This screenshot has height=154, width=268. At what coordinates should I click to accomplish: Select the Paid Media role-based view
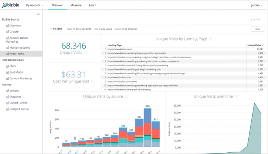pos(16,72)
